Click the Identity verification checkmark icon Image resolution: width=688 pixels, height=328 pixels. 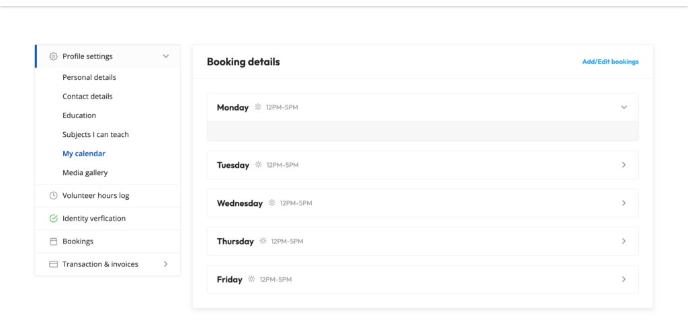coord(54,219)
